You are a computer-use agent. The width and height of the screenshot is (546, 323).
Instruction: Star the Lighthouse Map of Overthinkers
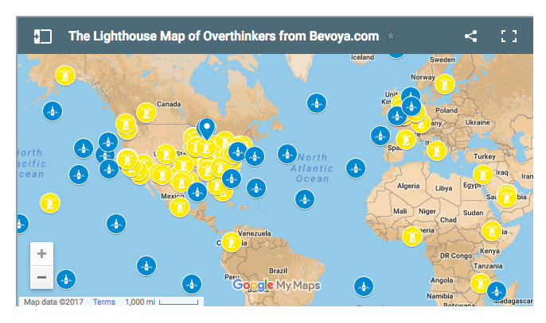click(390, 37)
